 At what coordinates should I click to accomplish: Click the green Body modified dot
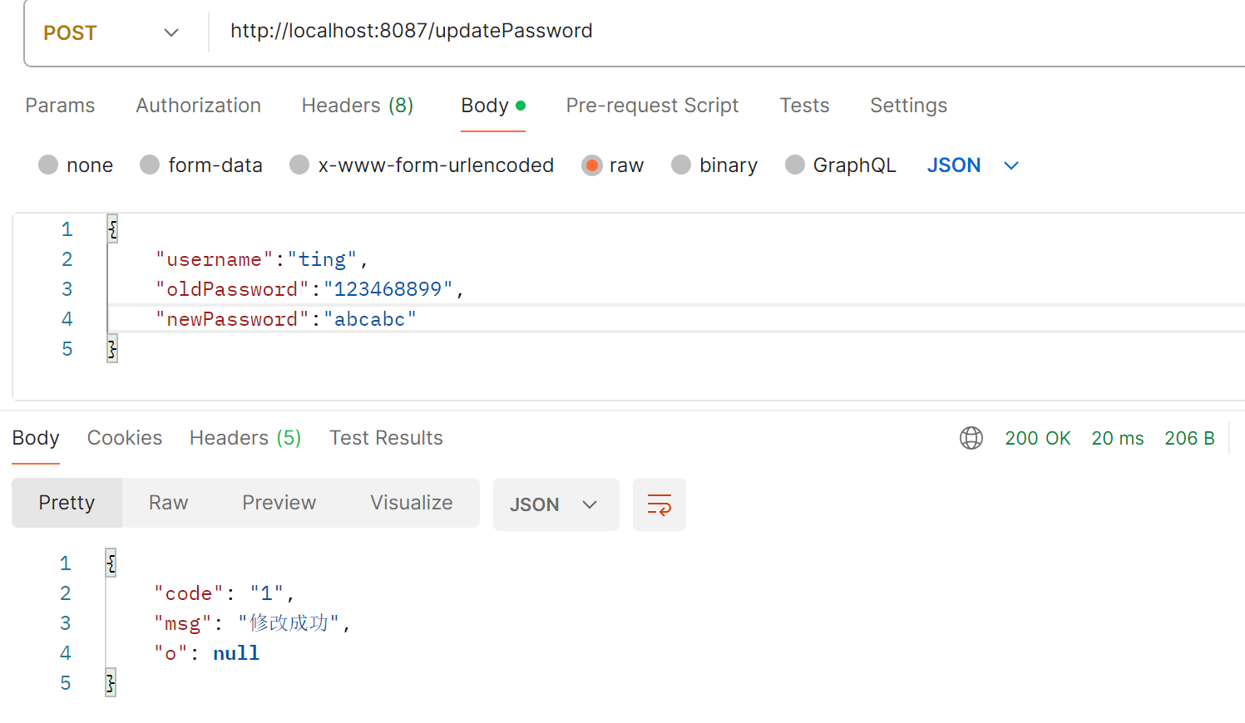coord(521,106)
